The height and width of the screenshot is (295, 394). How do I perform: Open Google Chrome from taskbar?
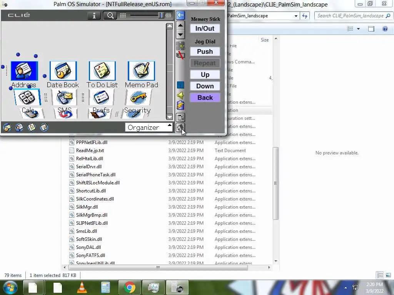(129, 287)
